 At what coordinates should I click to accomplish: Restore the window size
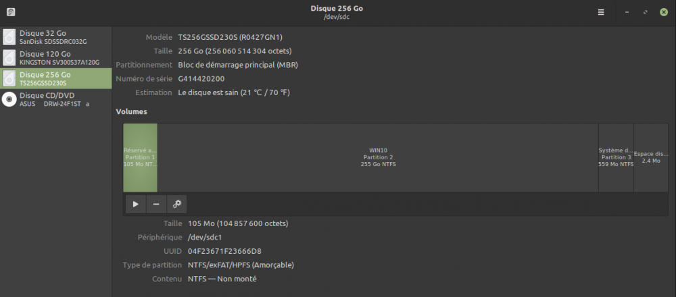[646, 12]
